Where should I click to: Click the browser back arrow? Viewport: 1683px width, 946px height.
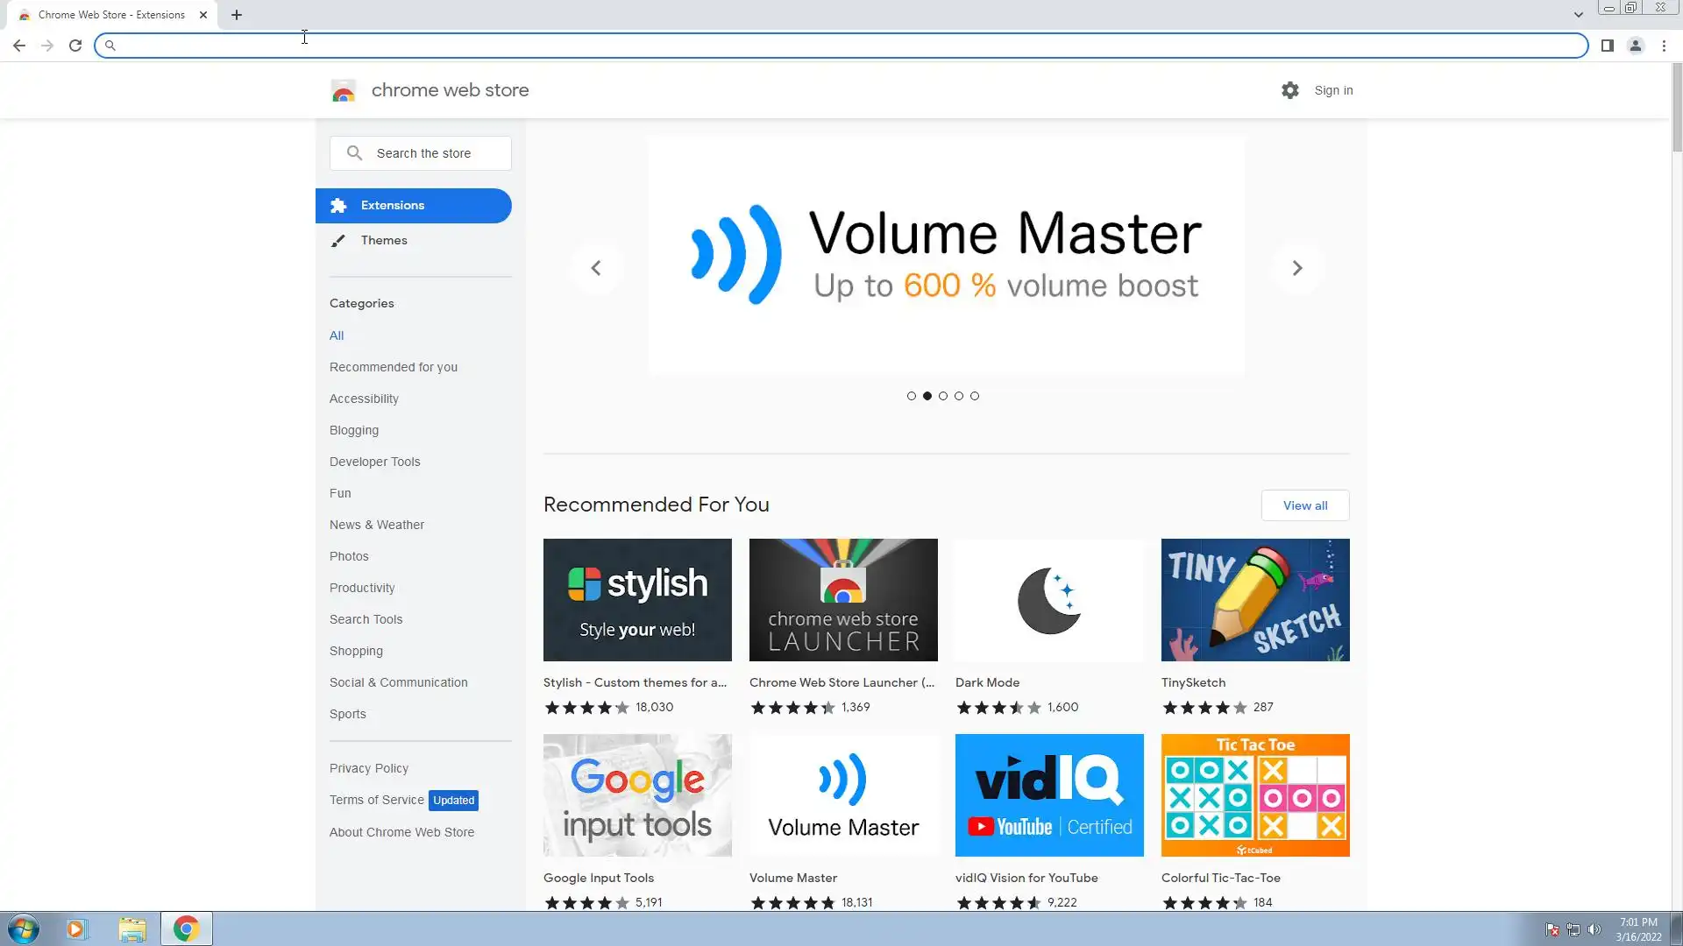(19, 46)
